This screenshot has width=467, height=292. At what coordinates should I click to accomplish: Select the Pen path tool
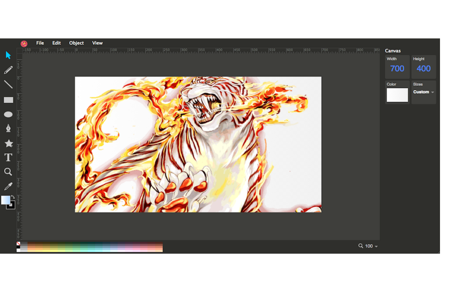point(8,128)
